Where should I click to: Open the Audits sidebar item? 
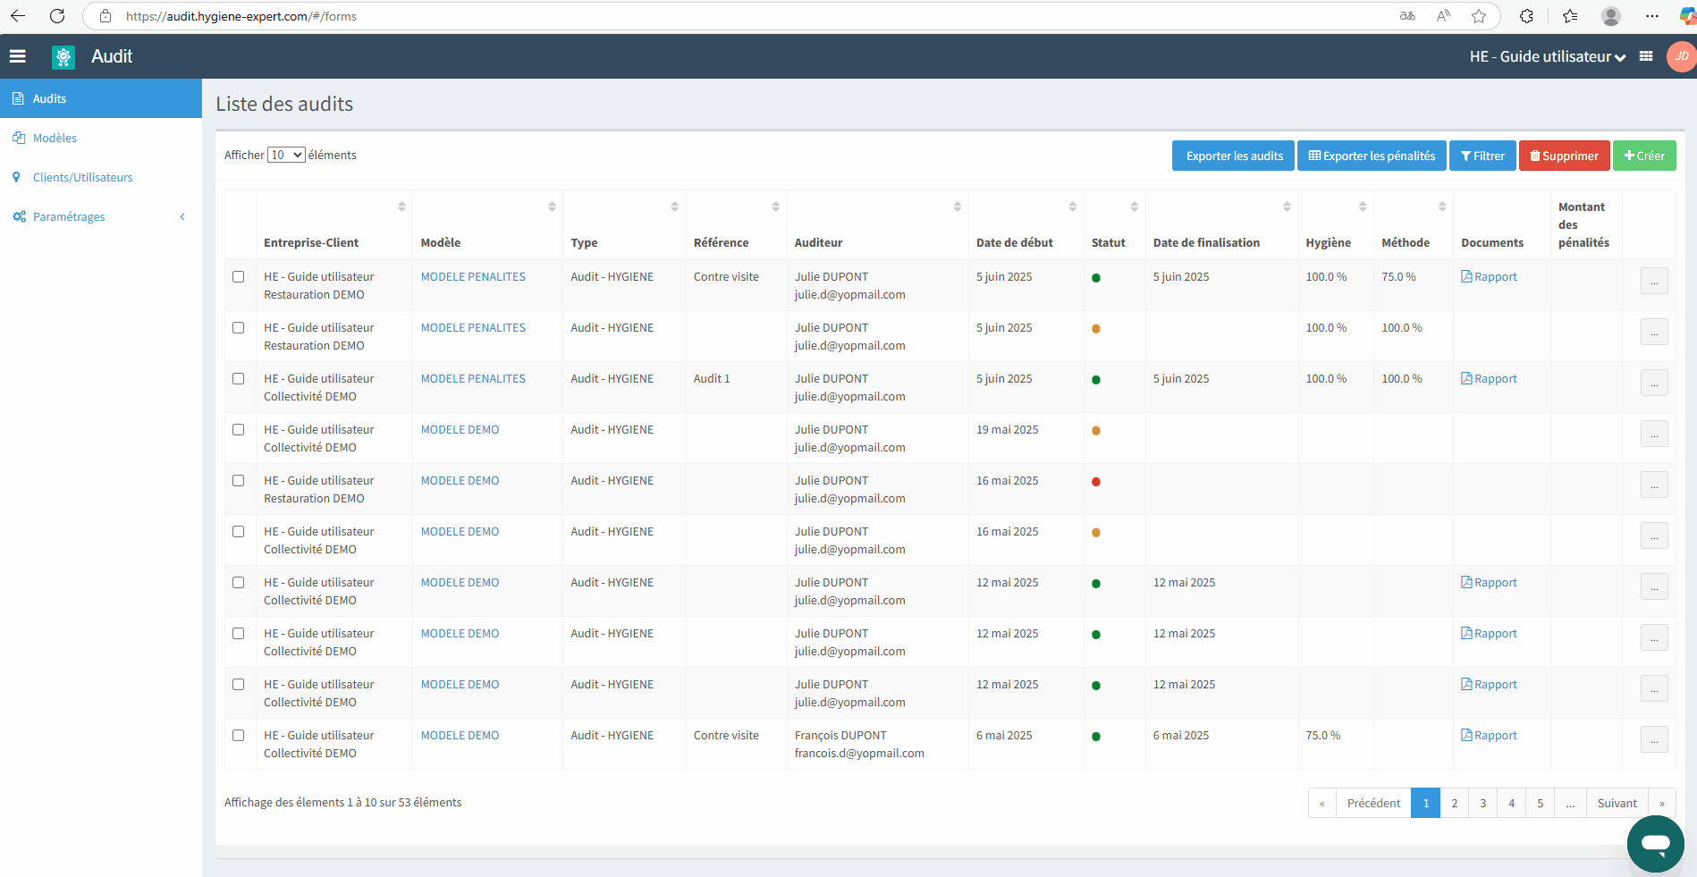[101, 98]
